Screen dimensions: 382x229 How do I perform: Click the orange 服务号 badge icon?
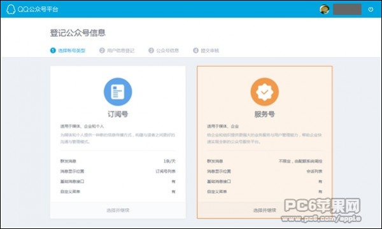(265, 92)
